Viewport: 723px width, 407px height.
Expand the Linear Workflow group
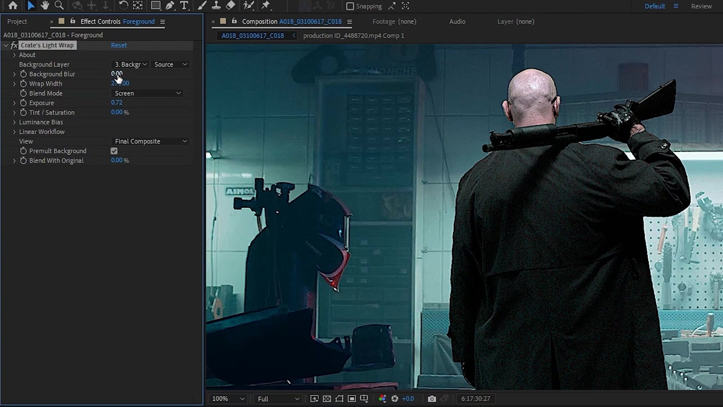14,132
